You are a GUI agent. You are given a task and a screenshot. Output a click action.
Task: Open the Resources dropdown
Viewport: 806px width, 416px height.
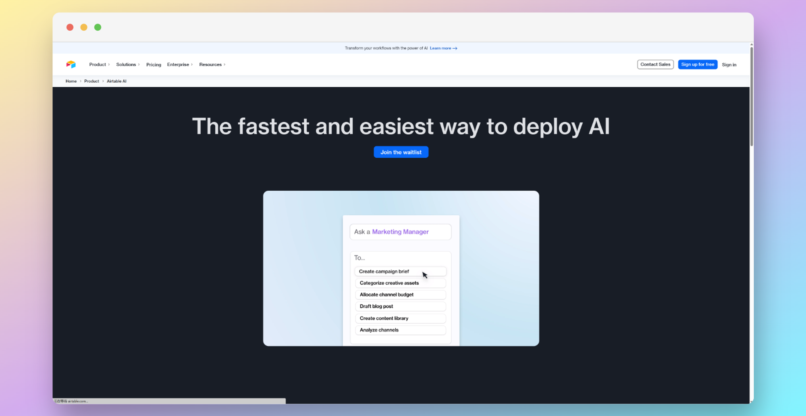212,64
